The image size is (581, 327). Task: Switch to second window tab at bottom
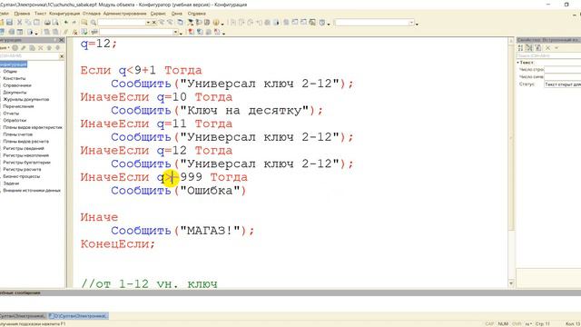[x=79, y=316]
